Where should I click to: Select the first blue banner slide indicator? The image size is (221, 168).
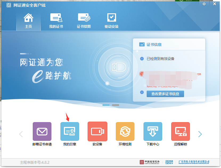tap(106, 105)
